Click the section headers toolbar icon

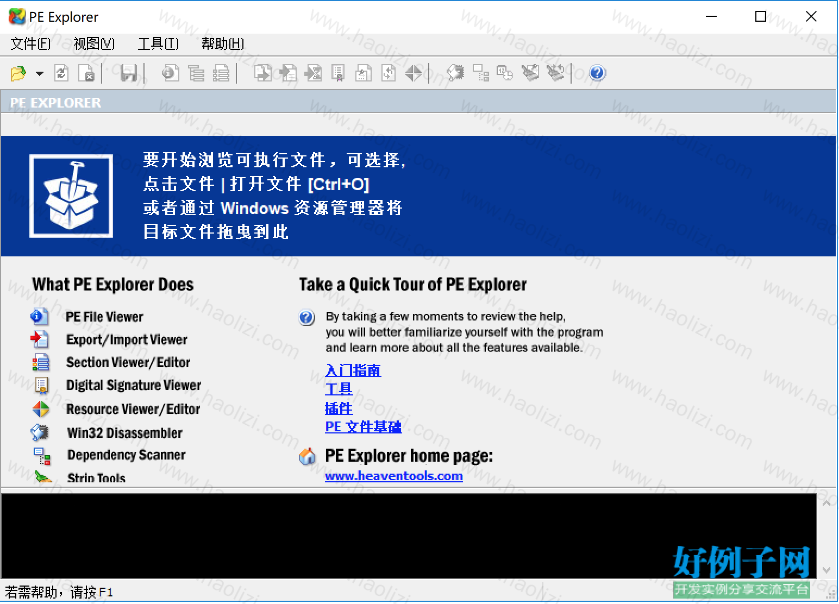221,73
